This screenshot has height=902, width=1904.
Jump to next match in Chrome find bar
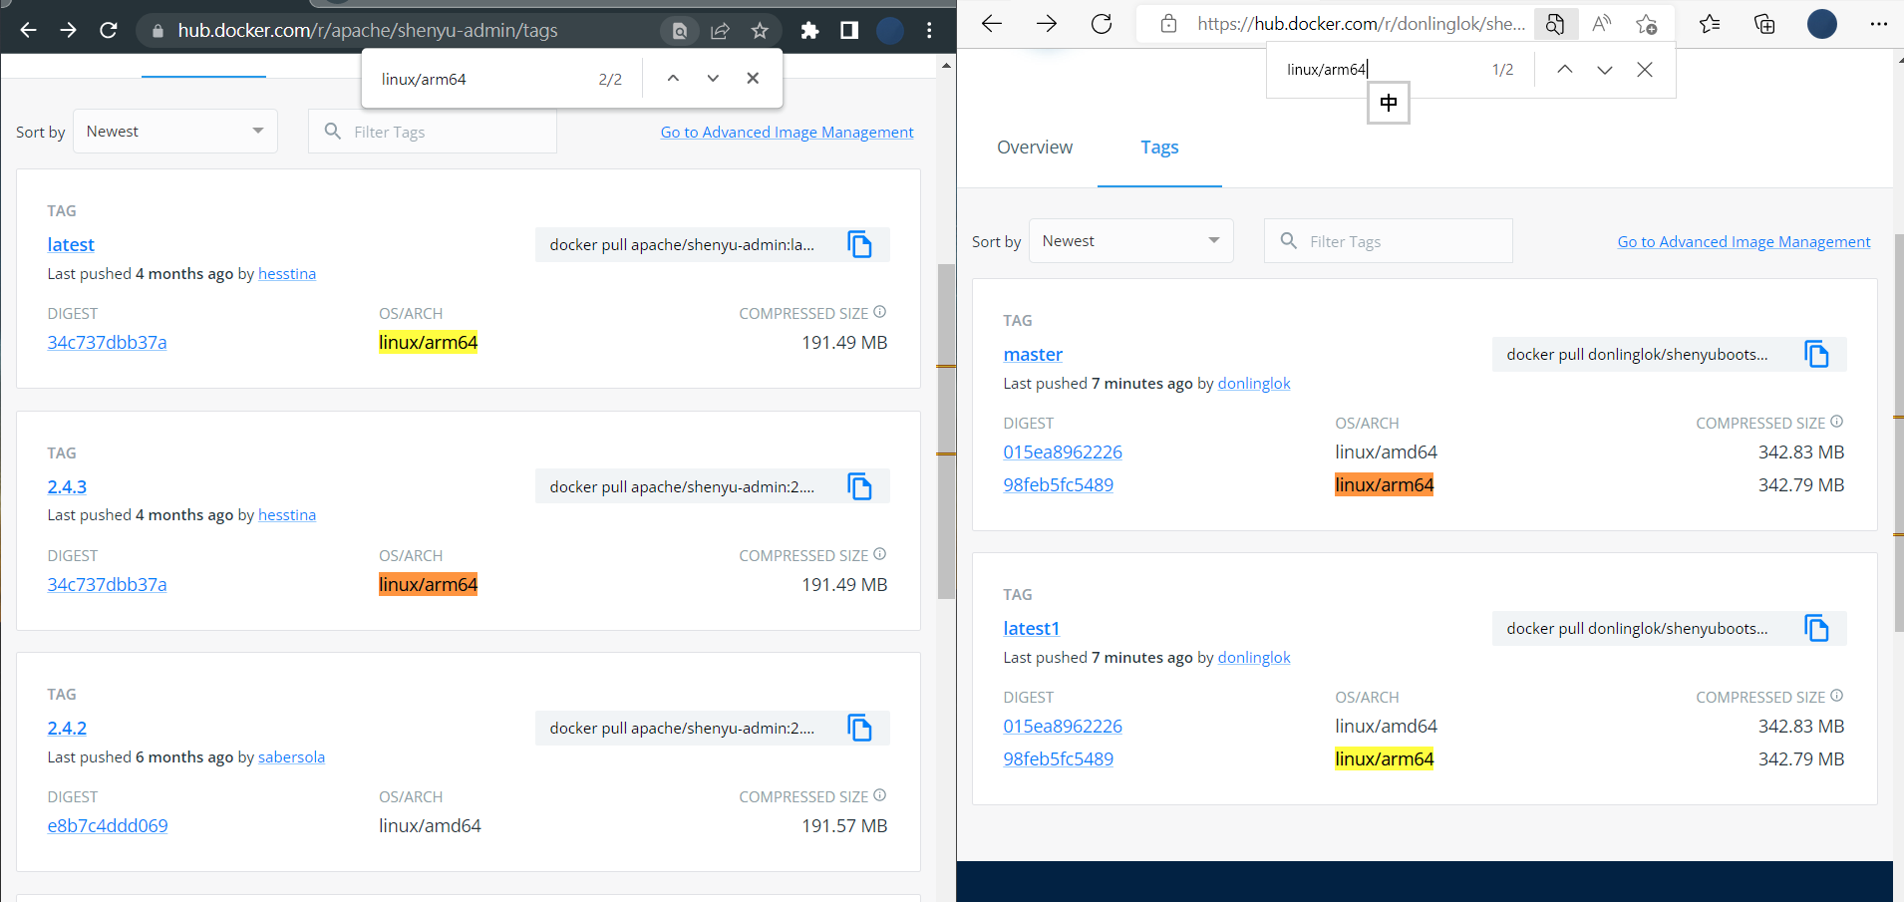coord(713,79)
